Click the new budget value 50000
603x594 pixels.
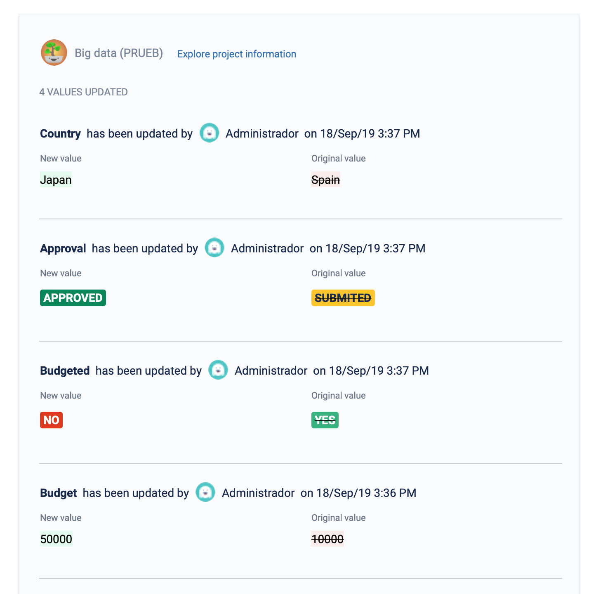point(56,539)
